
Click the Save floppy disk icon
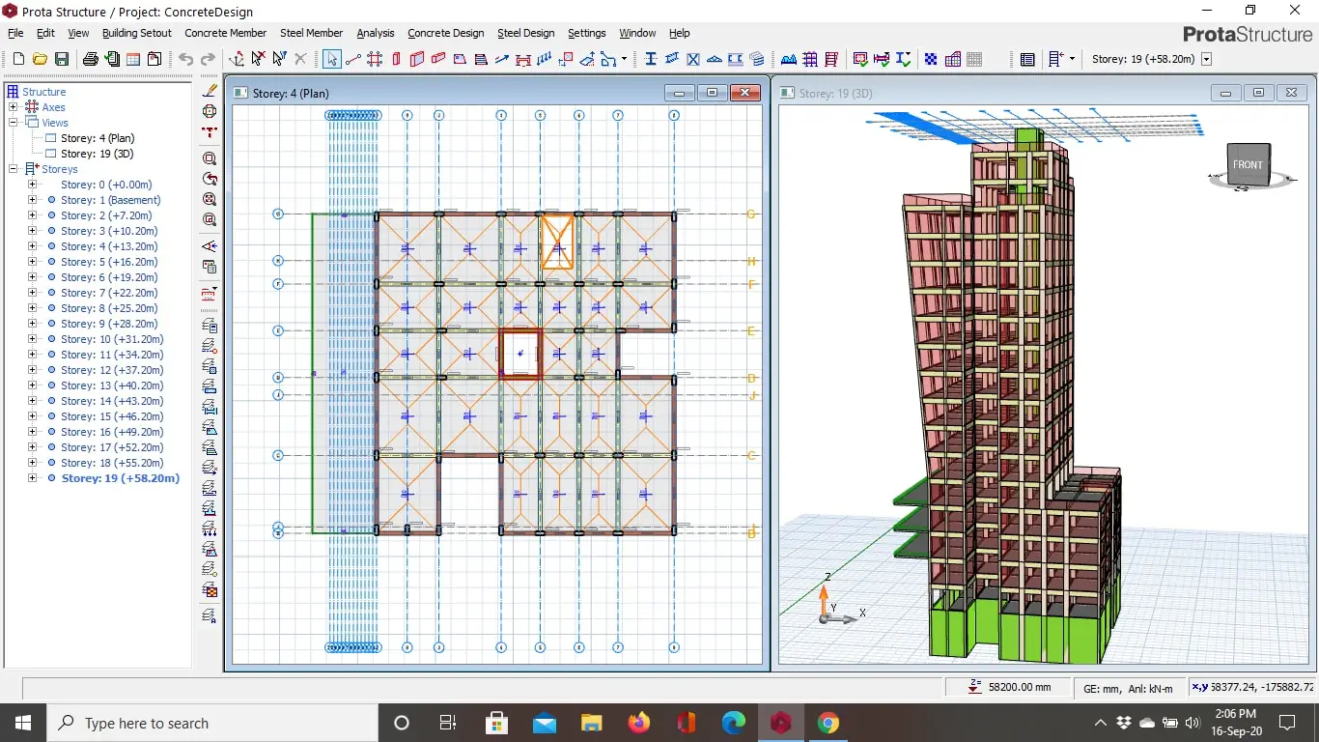pos(61,59)
